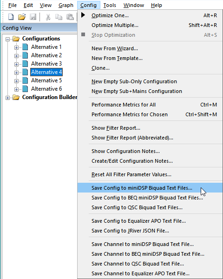Select Save Channel to BEQ miniDSP Biquad

coord(150,254)
